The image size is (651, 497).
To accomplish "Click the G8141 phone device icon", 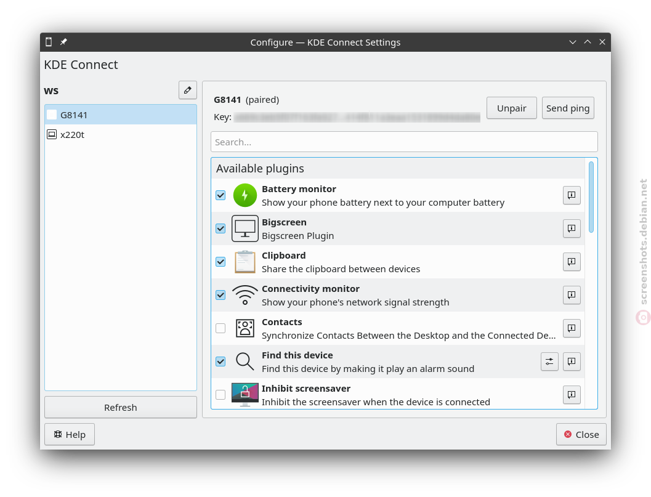I will click(52, 115).
